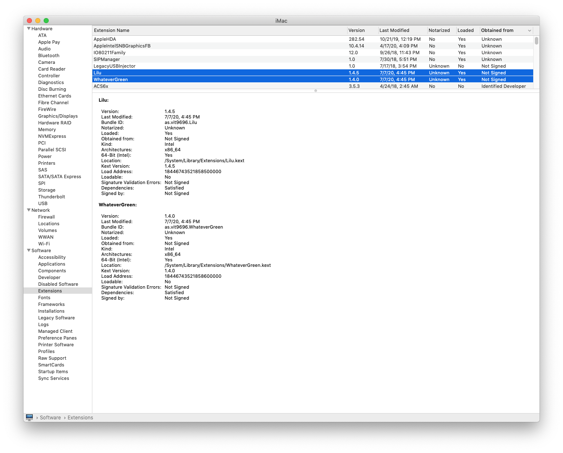Select Logs under Software
The image size is (563, 453).
tap(43, 324)
